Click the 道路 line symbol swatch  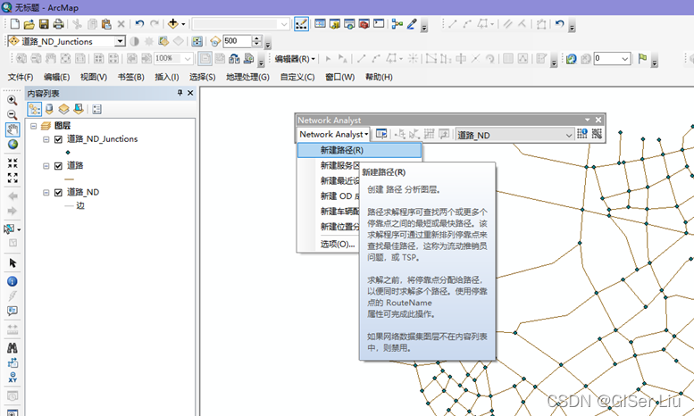click(69, 179)
